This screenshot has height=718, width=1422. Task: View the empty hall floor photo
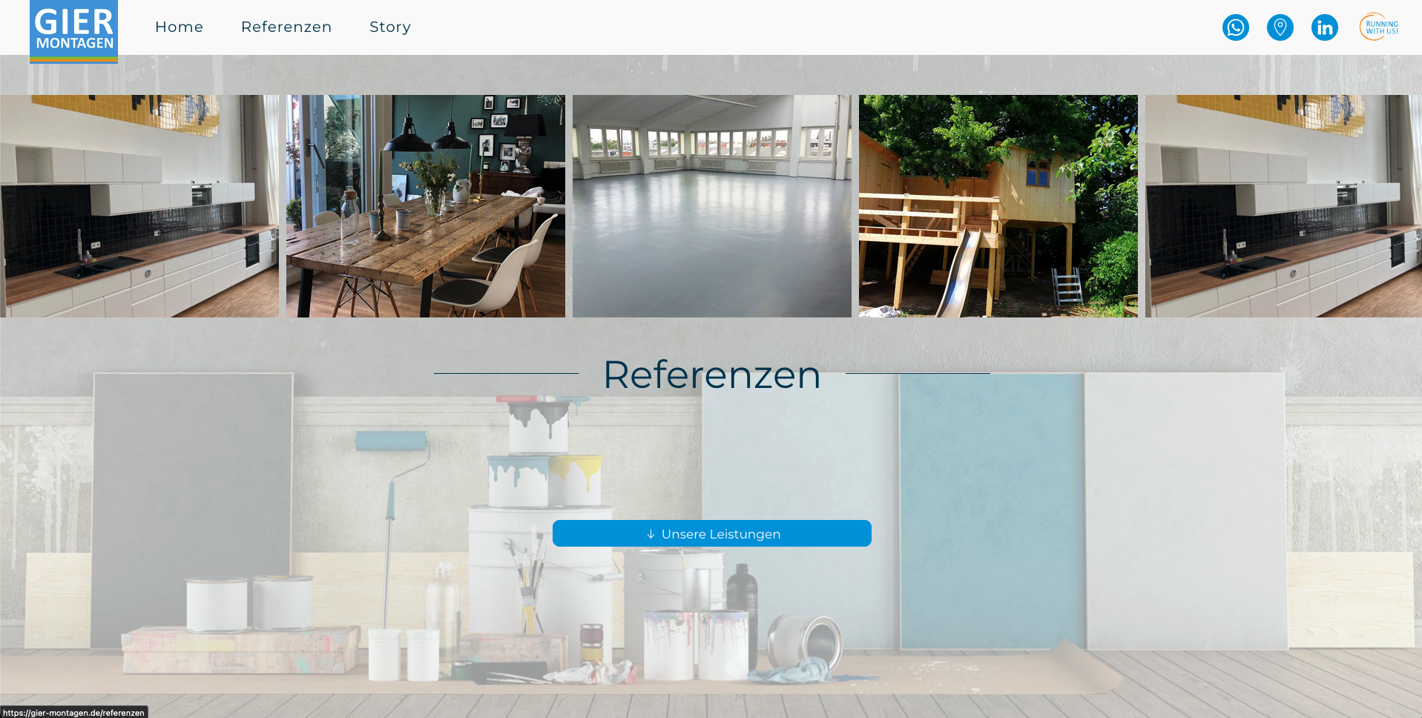[x=712, y=206]
